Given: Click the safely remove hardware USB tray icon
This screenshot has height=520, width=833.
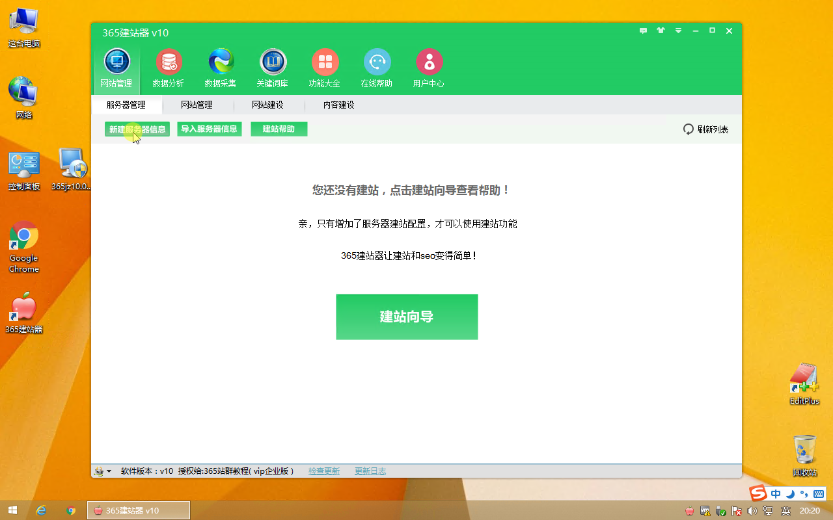Looking at the screenshot, I should point(721,511).
